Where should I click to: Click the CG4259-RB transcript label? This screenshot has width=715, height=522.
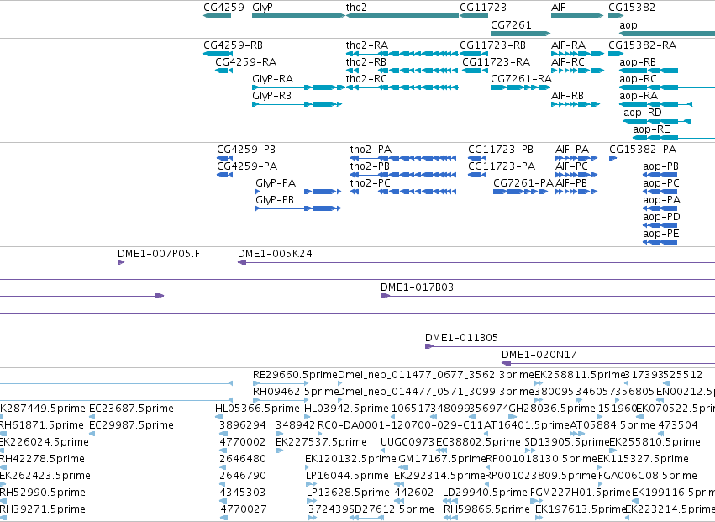233,45
